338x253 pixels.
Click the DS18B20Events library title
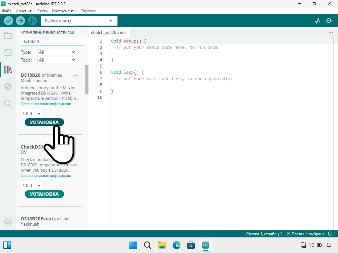[x=38, y=219]
